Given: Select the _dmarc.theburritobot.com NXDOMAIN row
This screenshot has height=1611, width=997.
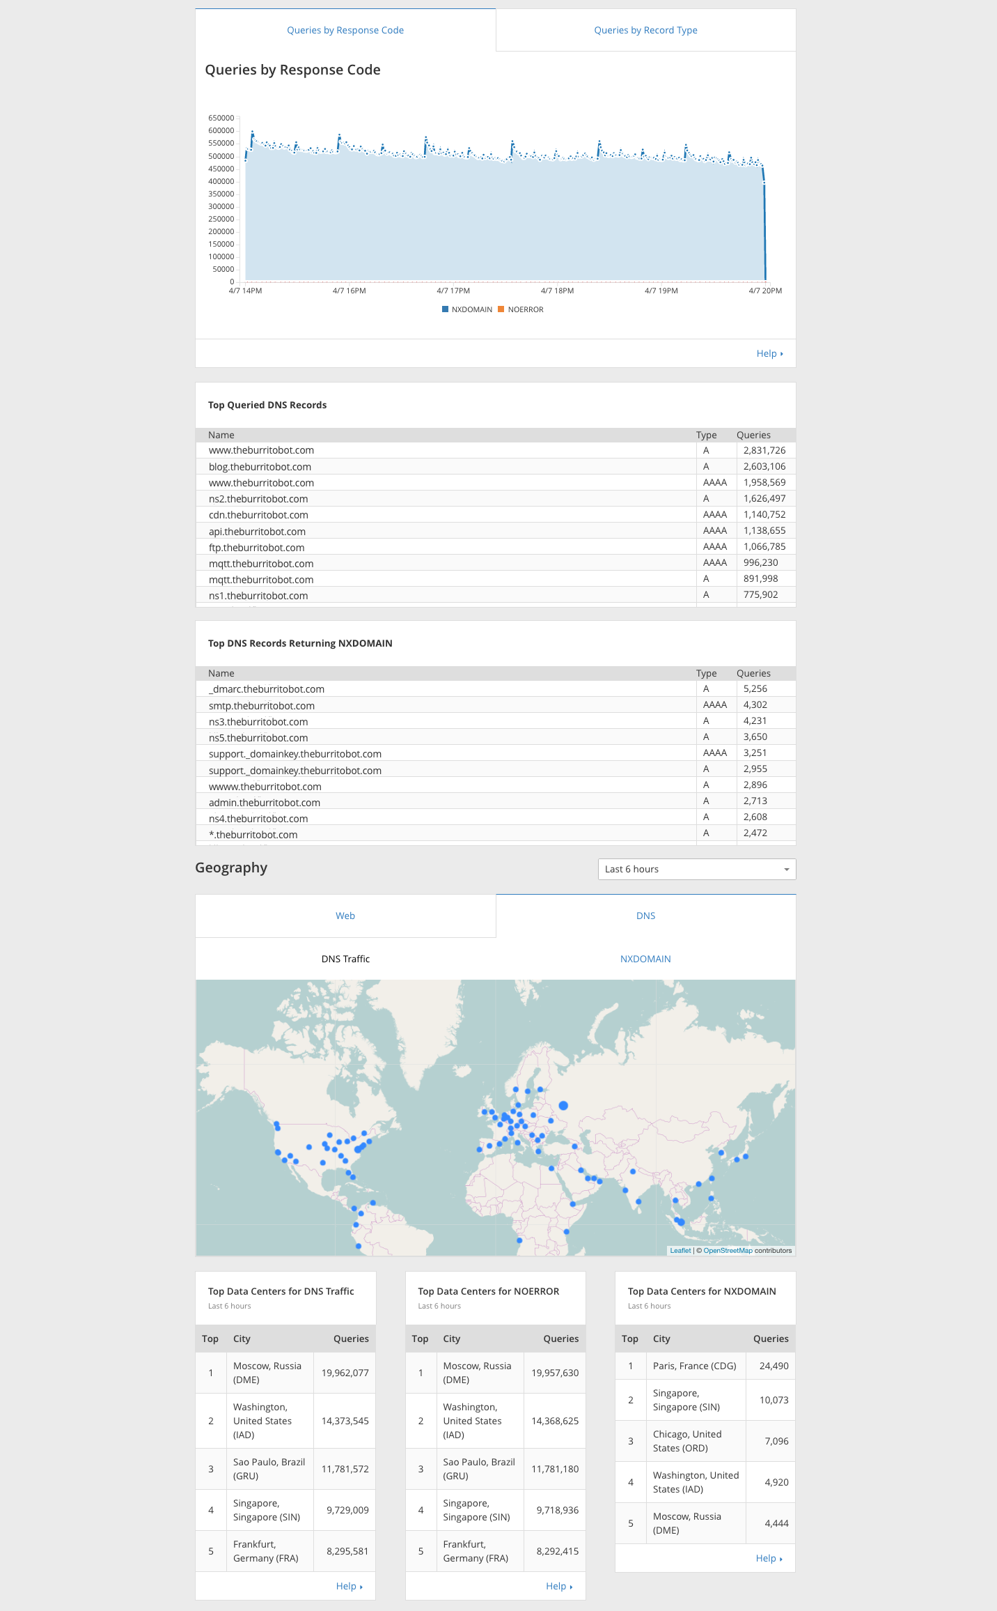Looking at the screenshot, I should (267, 689).
